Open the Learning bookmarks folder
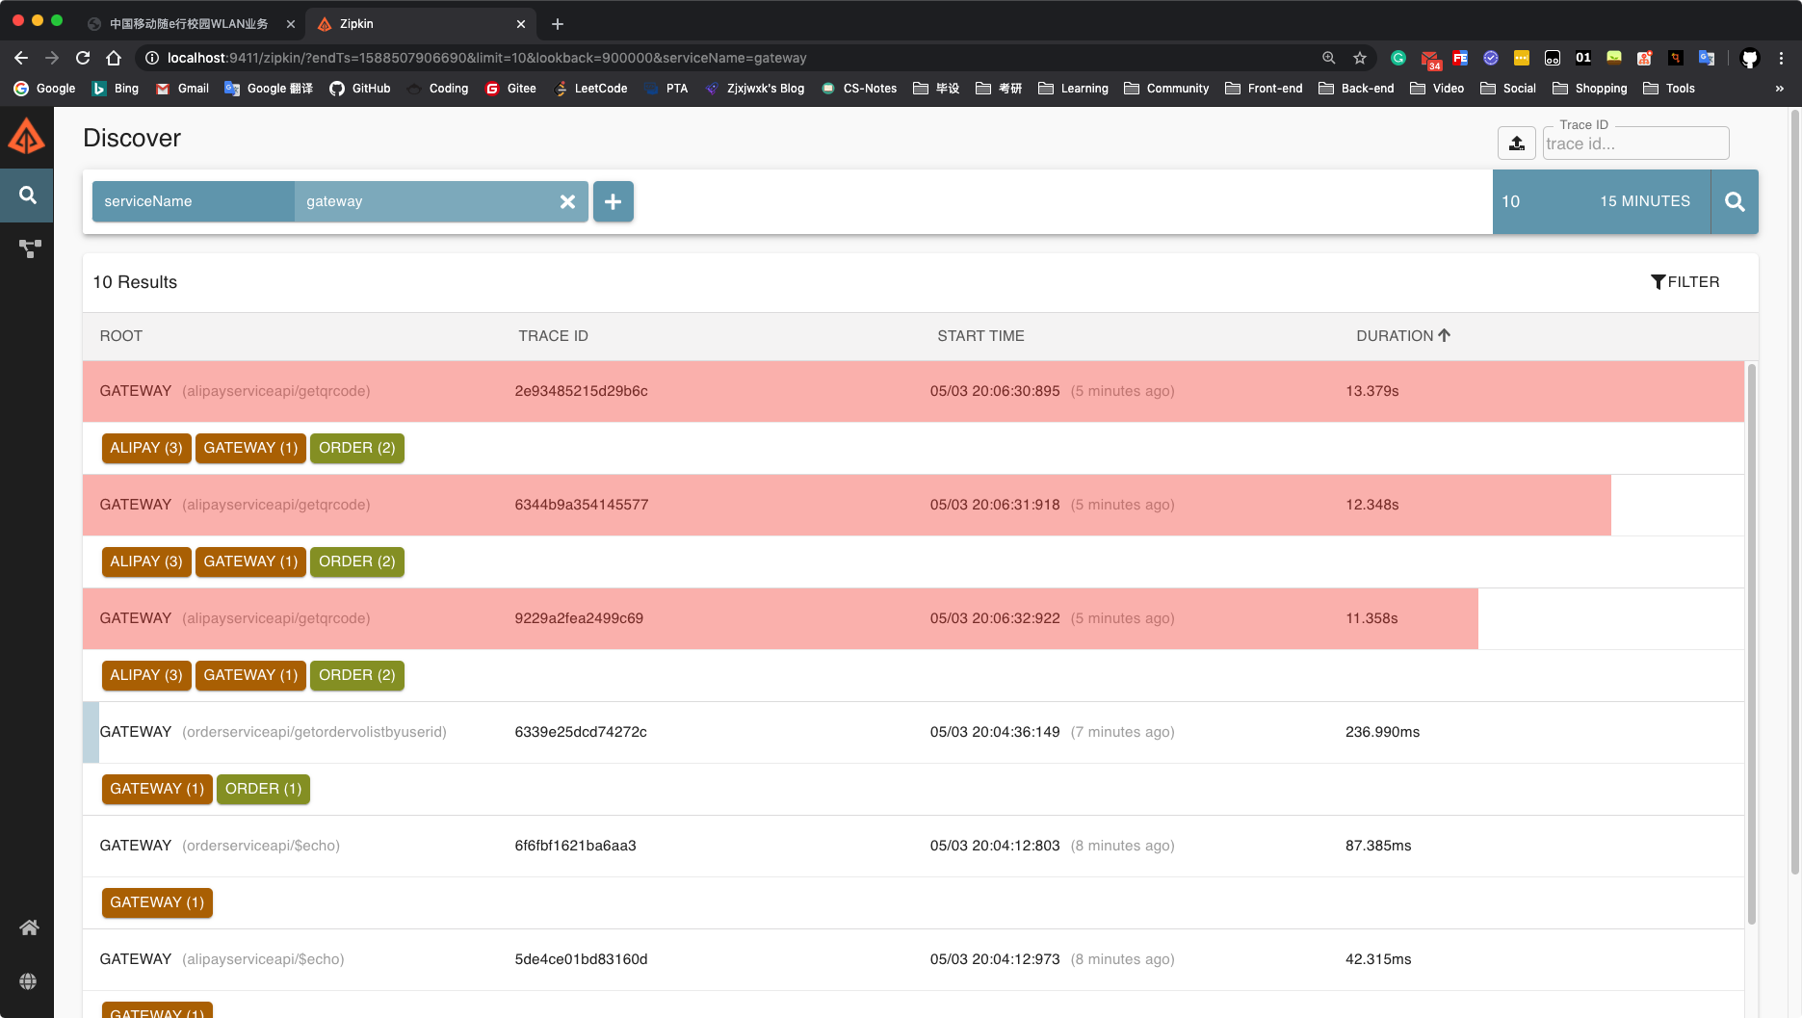Image resolution: width=1802 pixels, height=1018 pixels. point(1073,88)
